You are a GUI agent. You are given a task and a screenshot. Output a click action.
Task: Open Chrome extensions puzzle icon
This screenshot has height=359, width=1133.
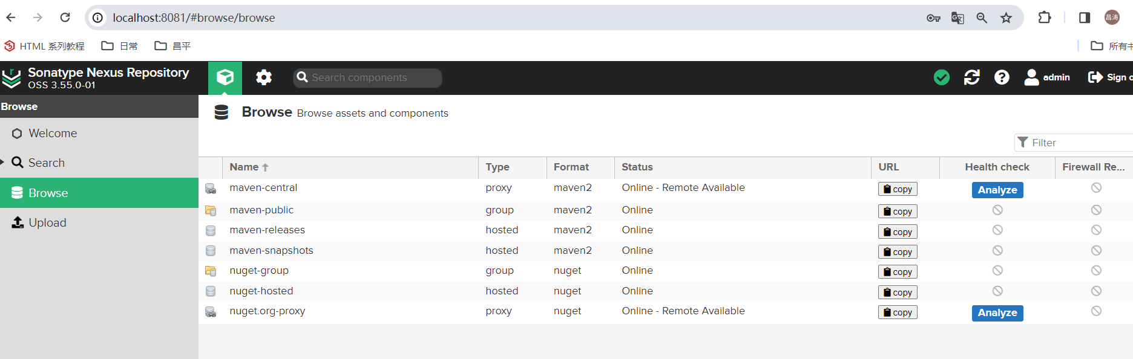tap(1045, 18)
